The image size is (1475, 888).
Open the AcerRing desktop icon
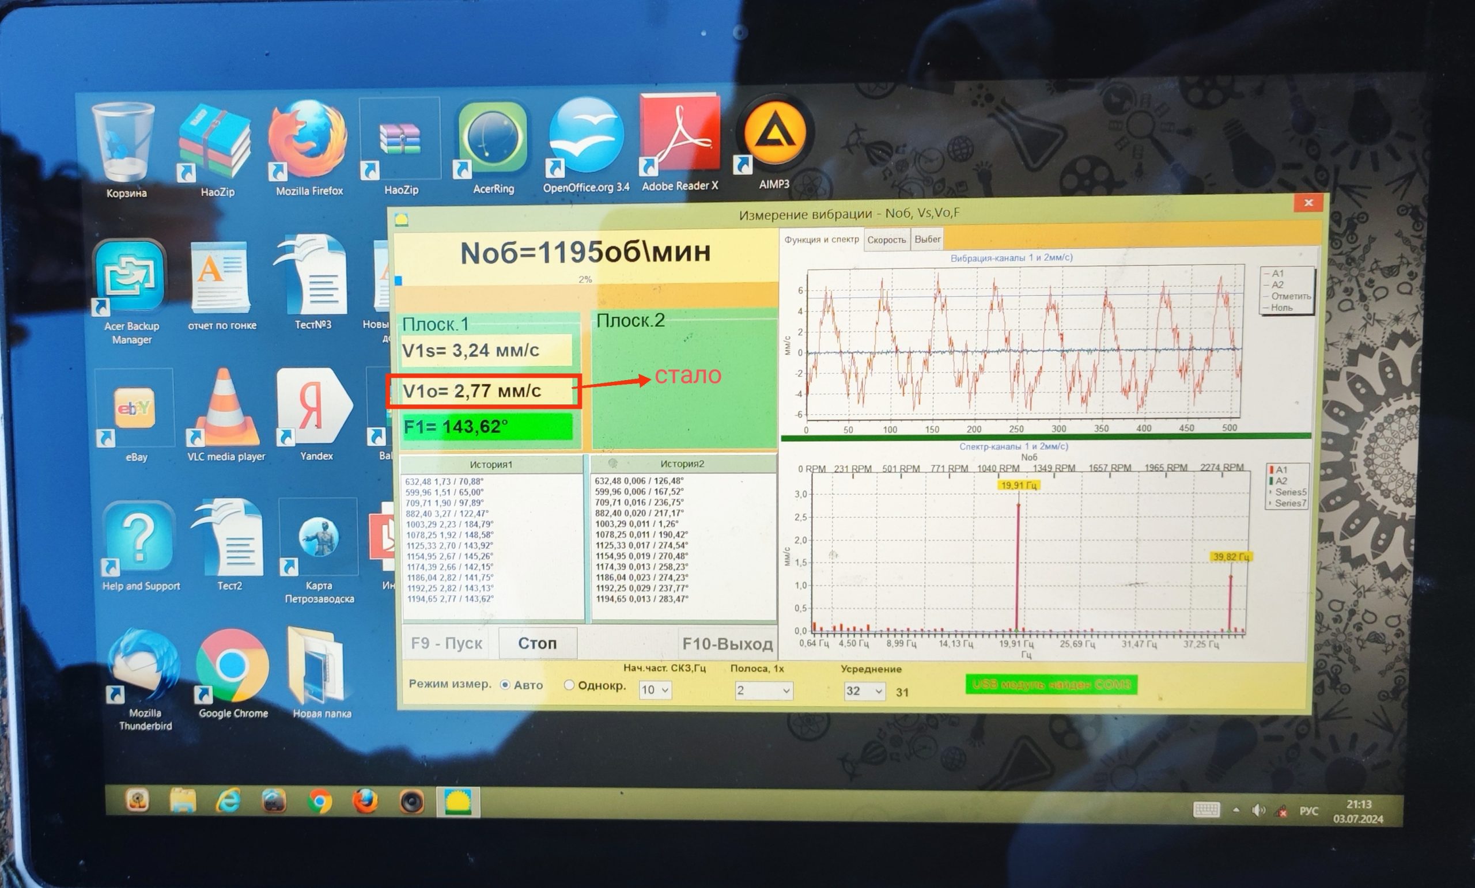pos(493,147)
